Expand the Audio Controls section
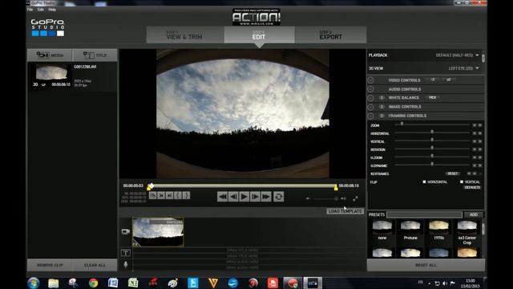 (x=370, y=89)
